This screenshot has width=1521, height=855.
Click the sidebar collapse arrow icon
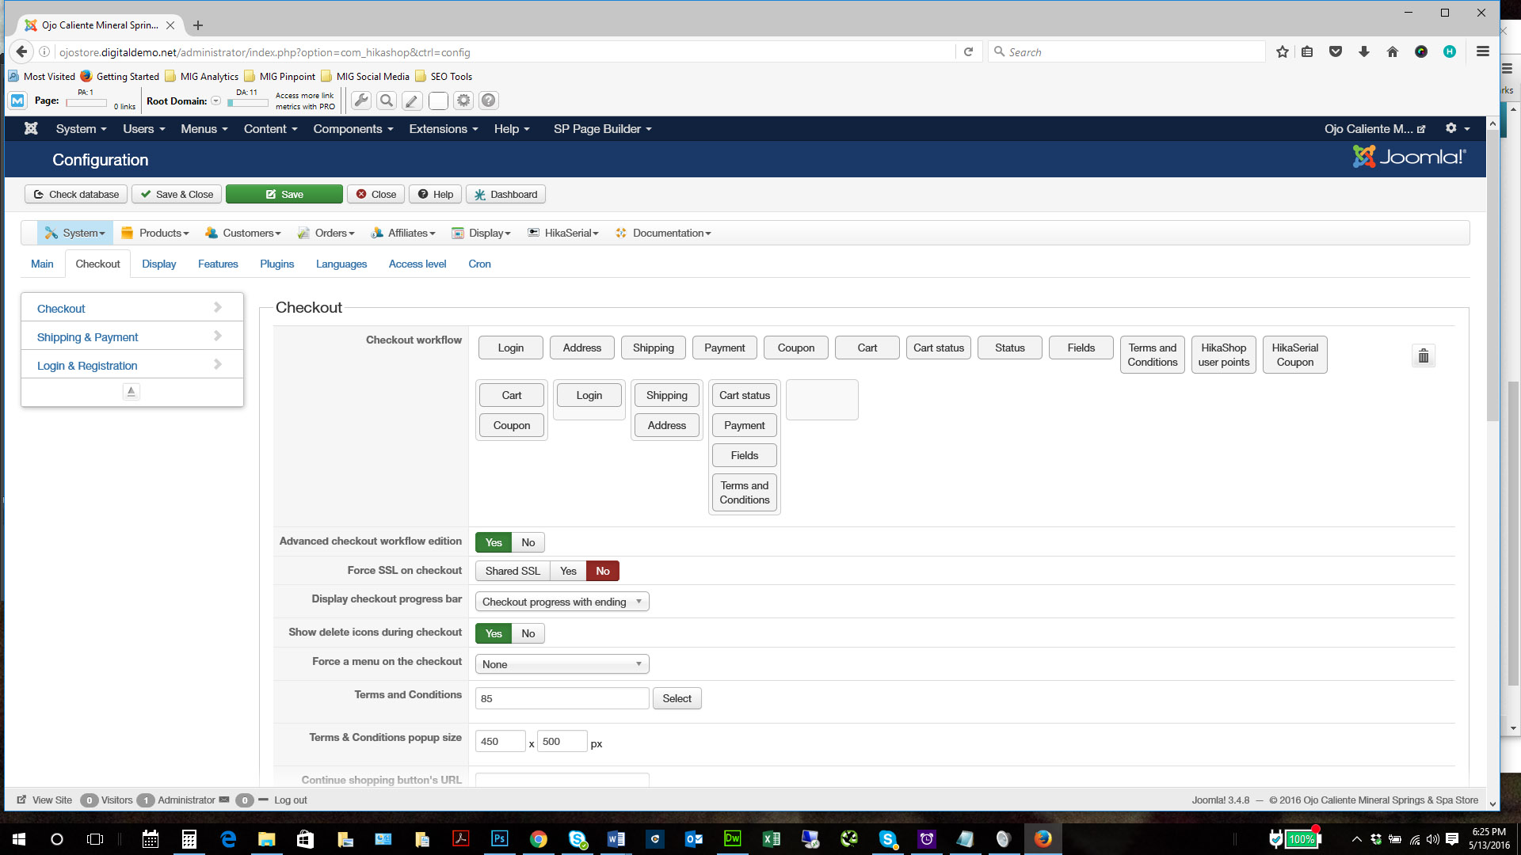click(x=132, y=391)
